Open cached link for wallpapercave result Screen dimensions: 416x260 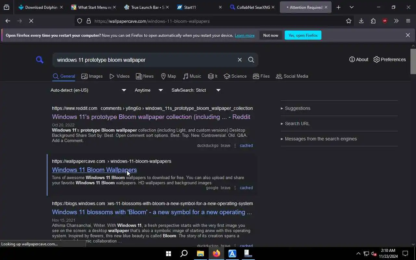tap(246, 188)
